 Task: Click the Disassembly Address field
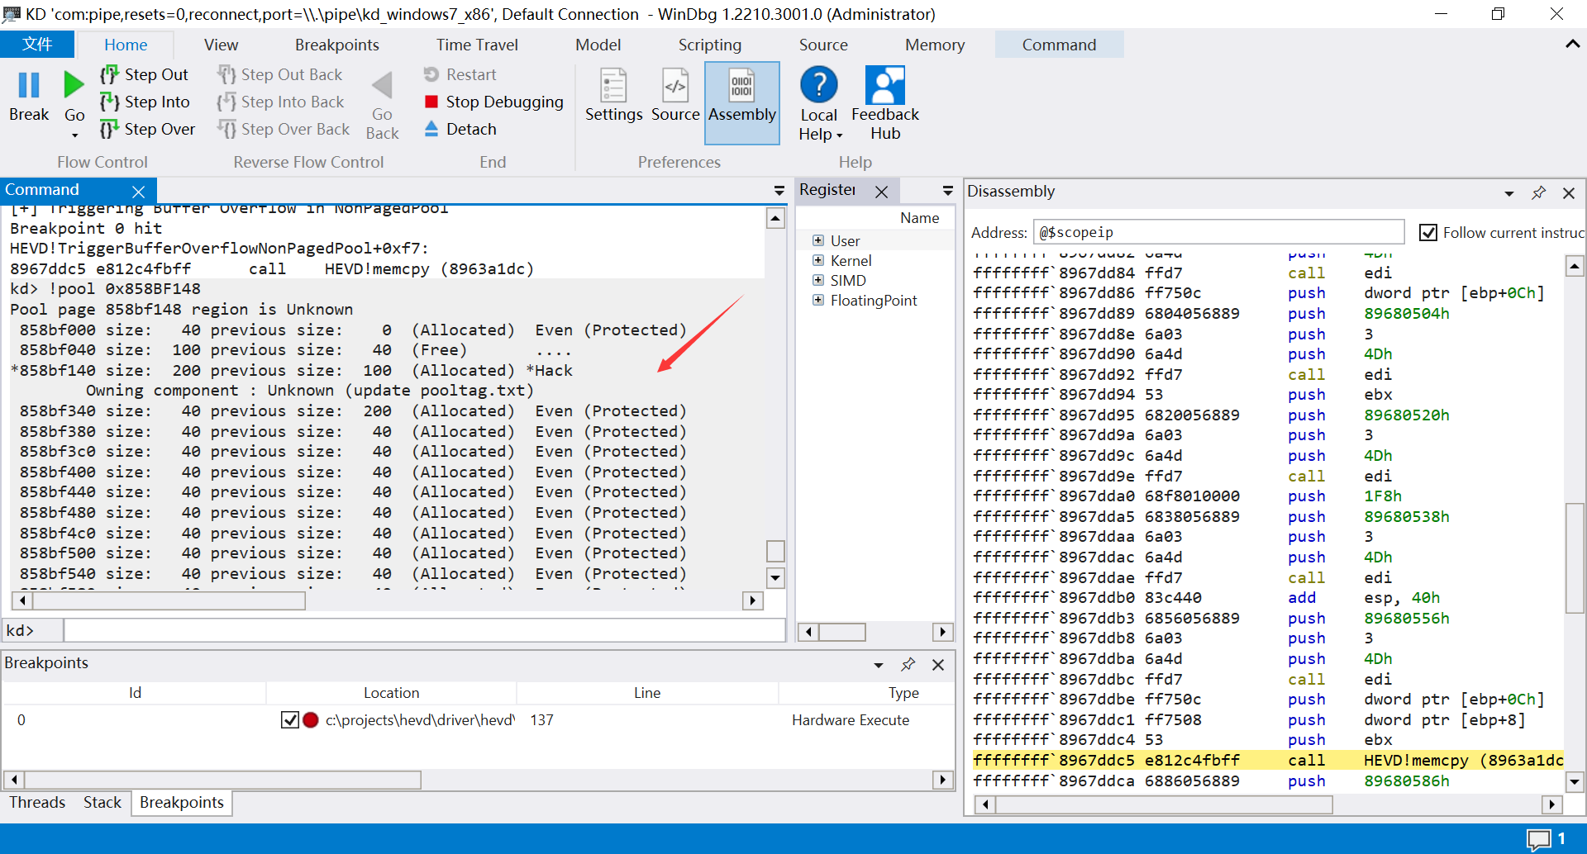point(1218,232)
